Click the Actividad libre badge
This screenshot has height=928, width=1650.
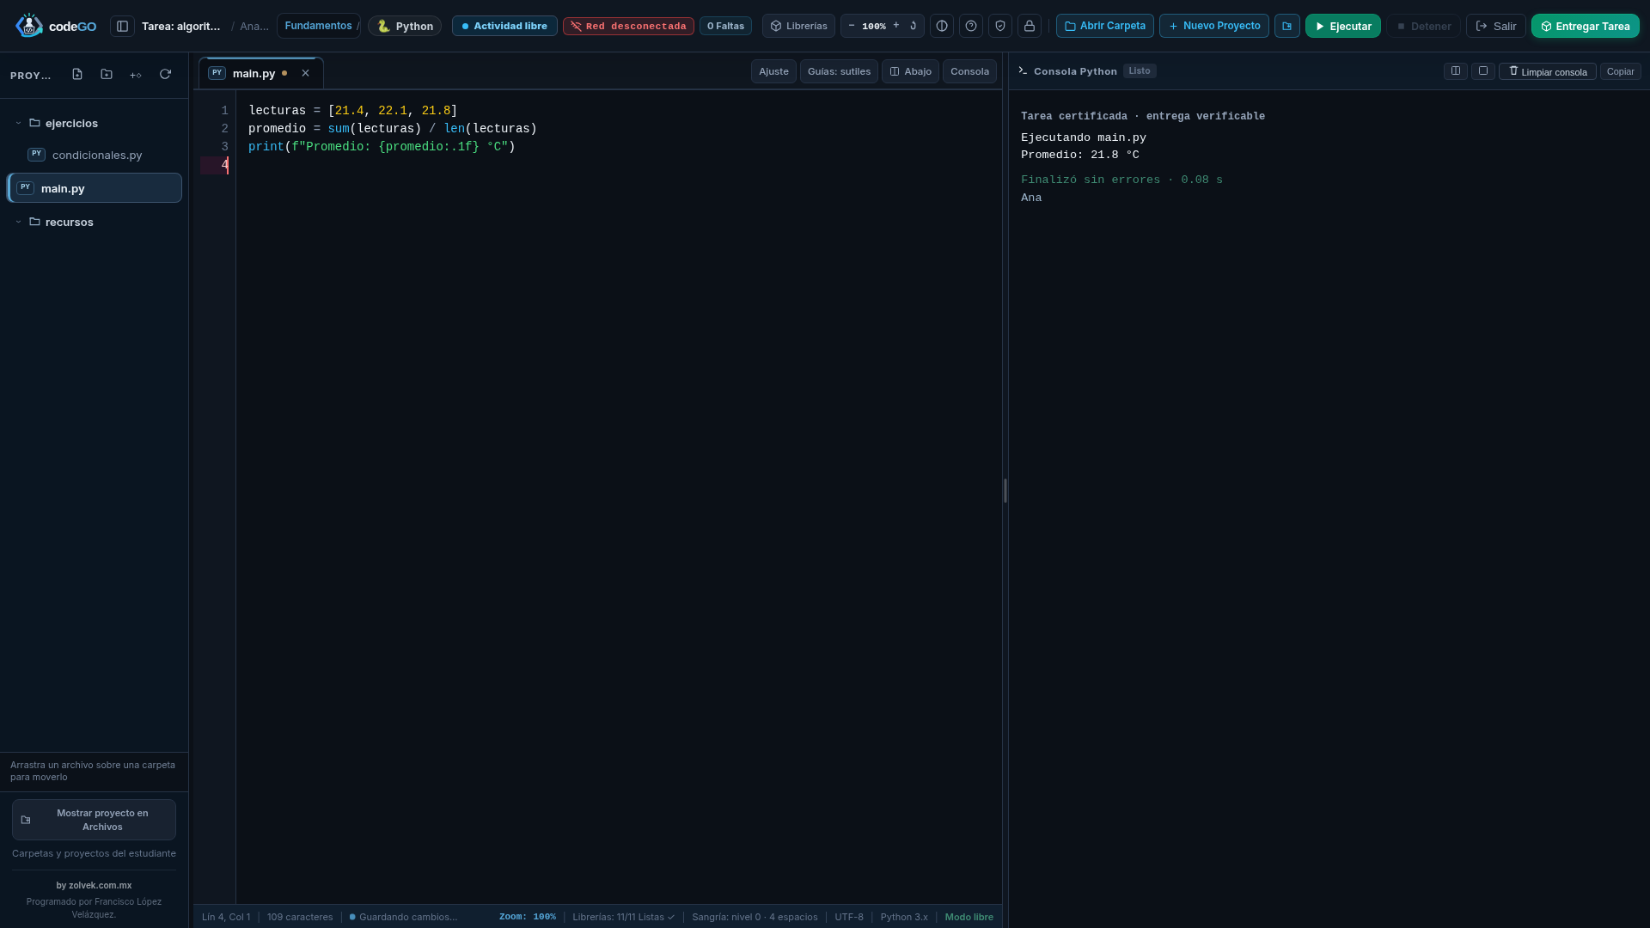pos(504,26)
